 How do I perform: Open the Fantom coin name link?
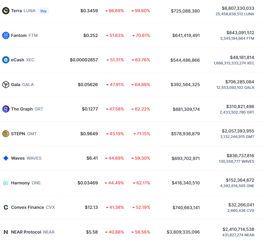[19, 35]
